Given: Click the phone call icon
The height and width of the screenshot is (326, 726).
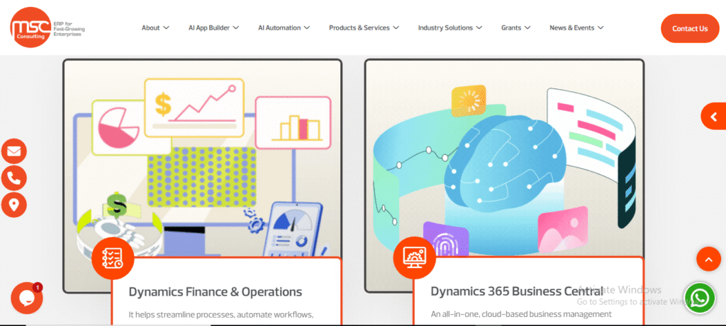Looking at the screenshot, I should click(x=14, y=178).
